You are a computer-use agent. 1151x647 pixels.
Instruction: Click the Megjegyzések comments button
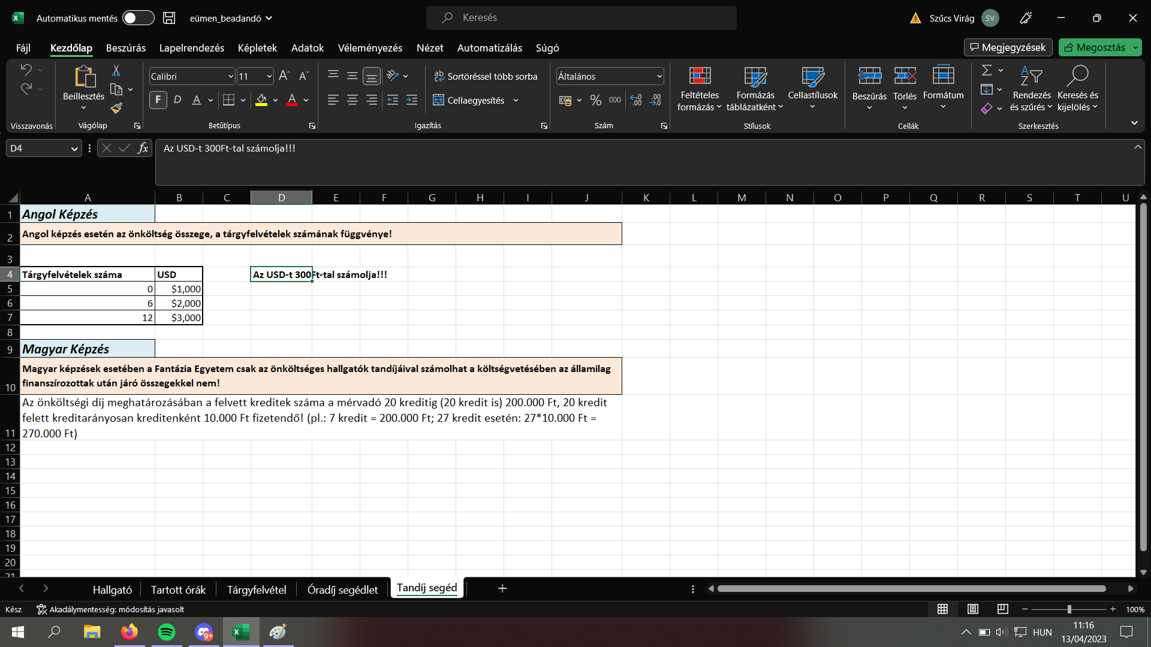pos(1008,47)
